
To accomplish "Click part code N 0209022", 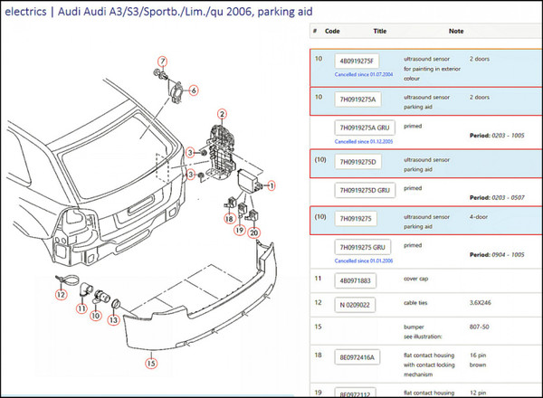I will (355, 304).
